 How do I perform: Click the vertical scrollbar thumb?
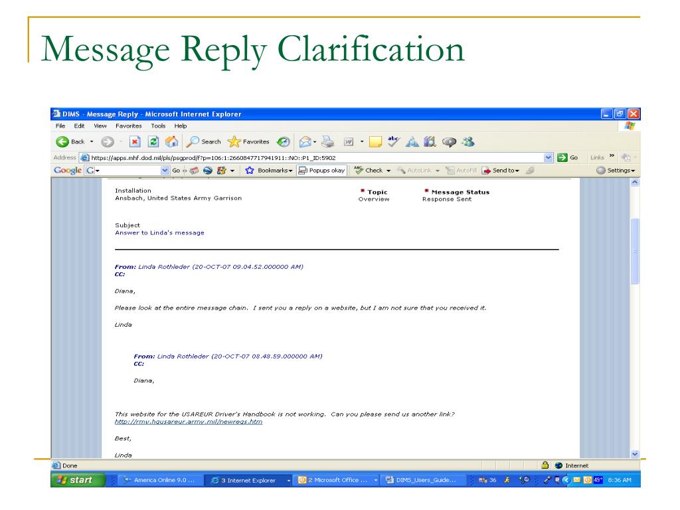tap(634, 251)
